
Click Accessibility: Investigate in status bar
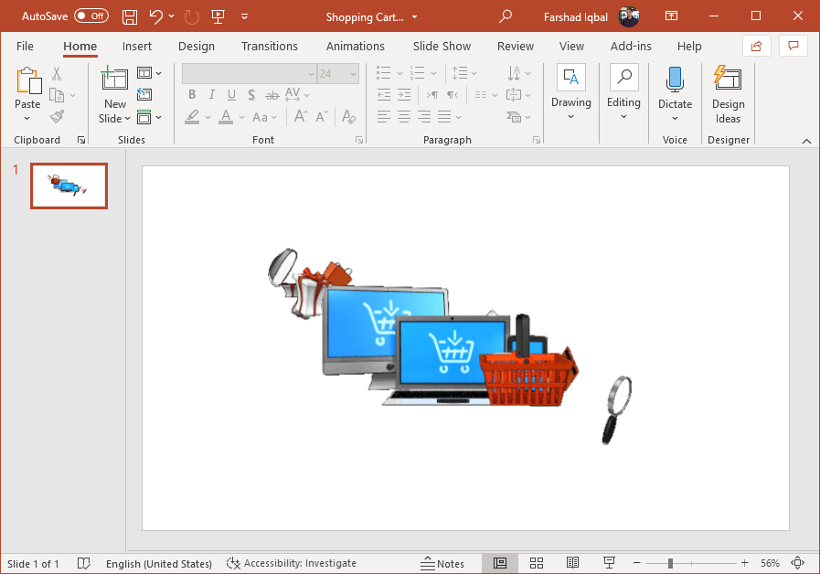(x=292, y=563)
